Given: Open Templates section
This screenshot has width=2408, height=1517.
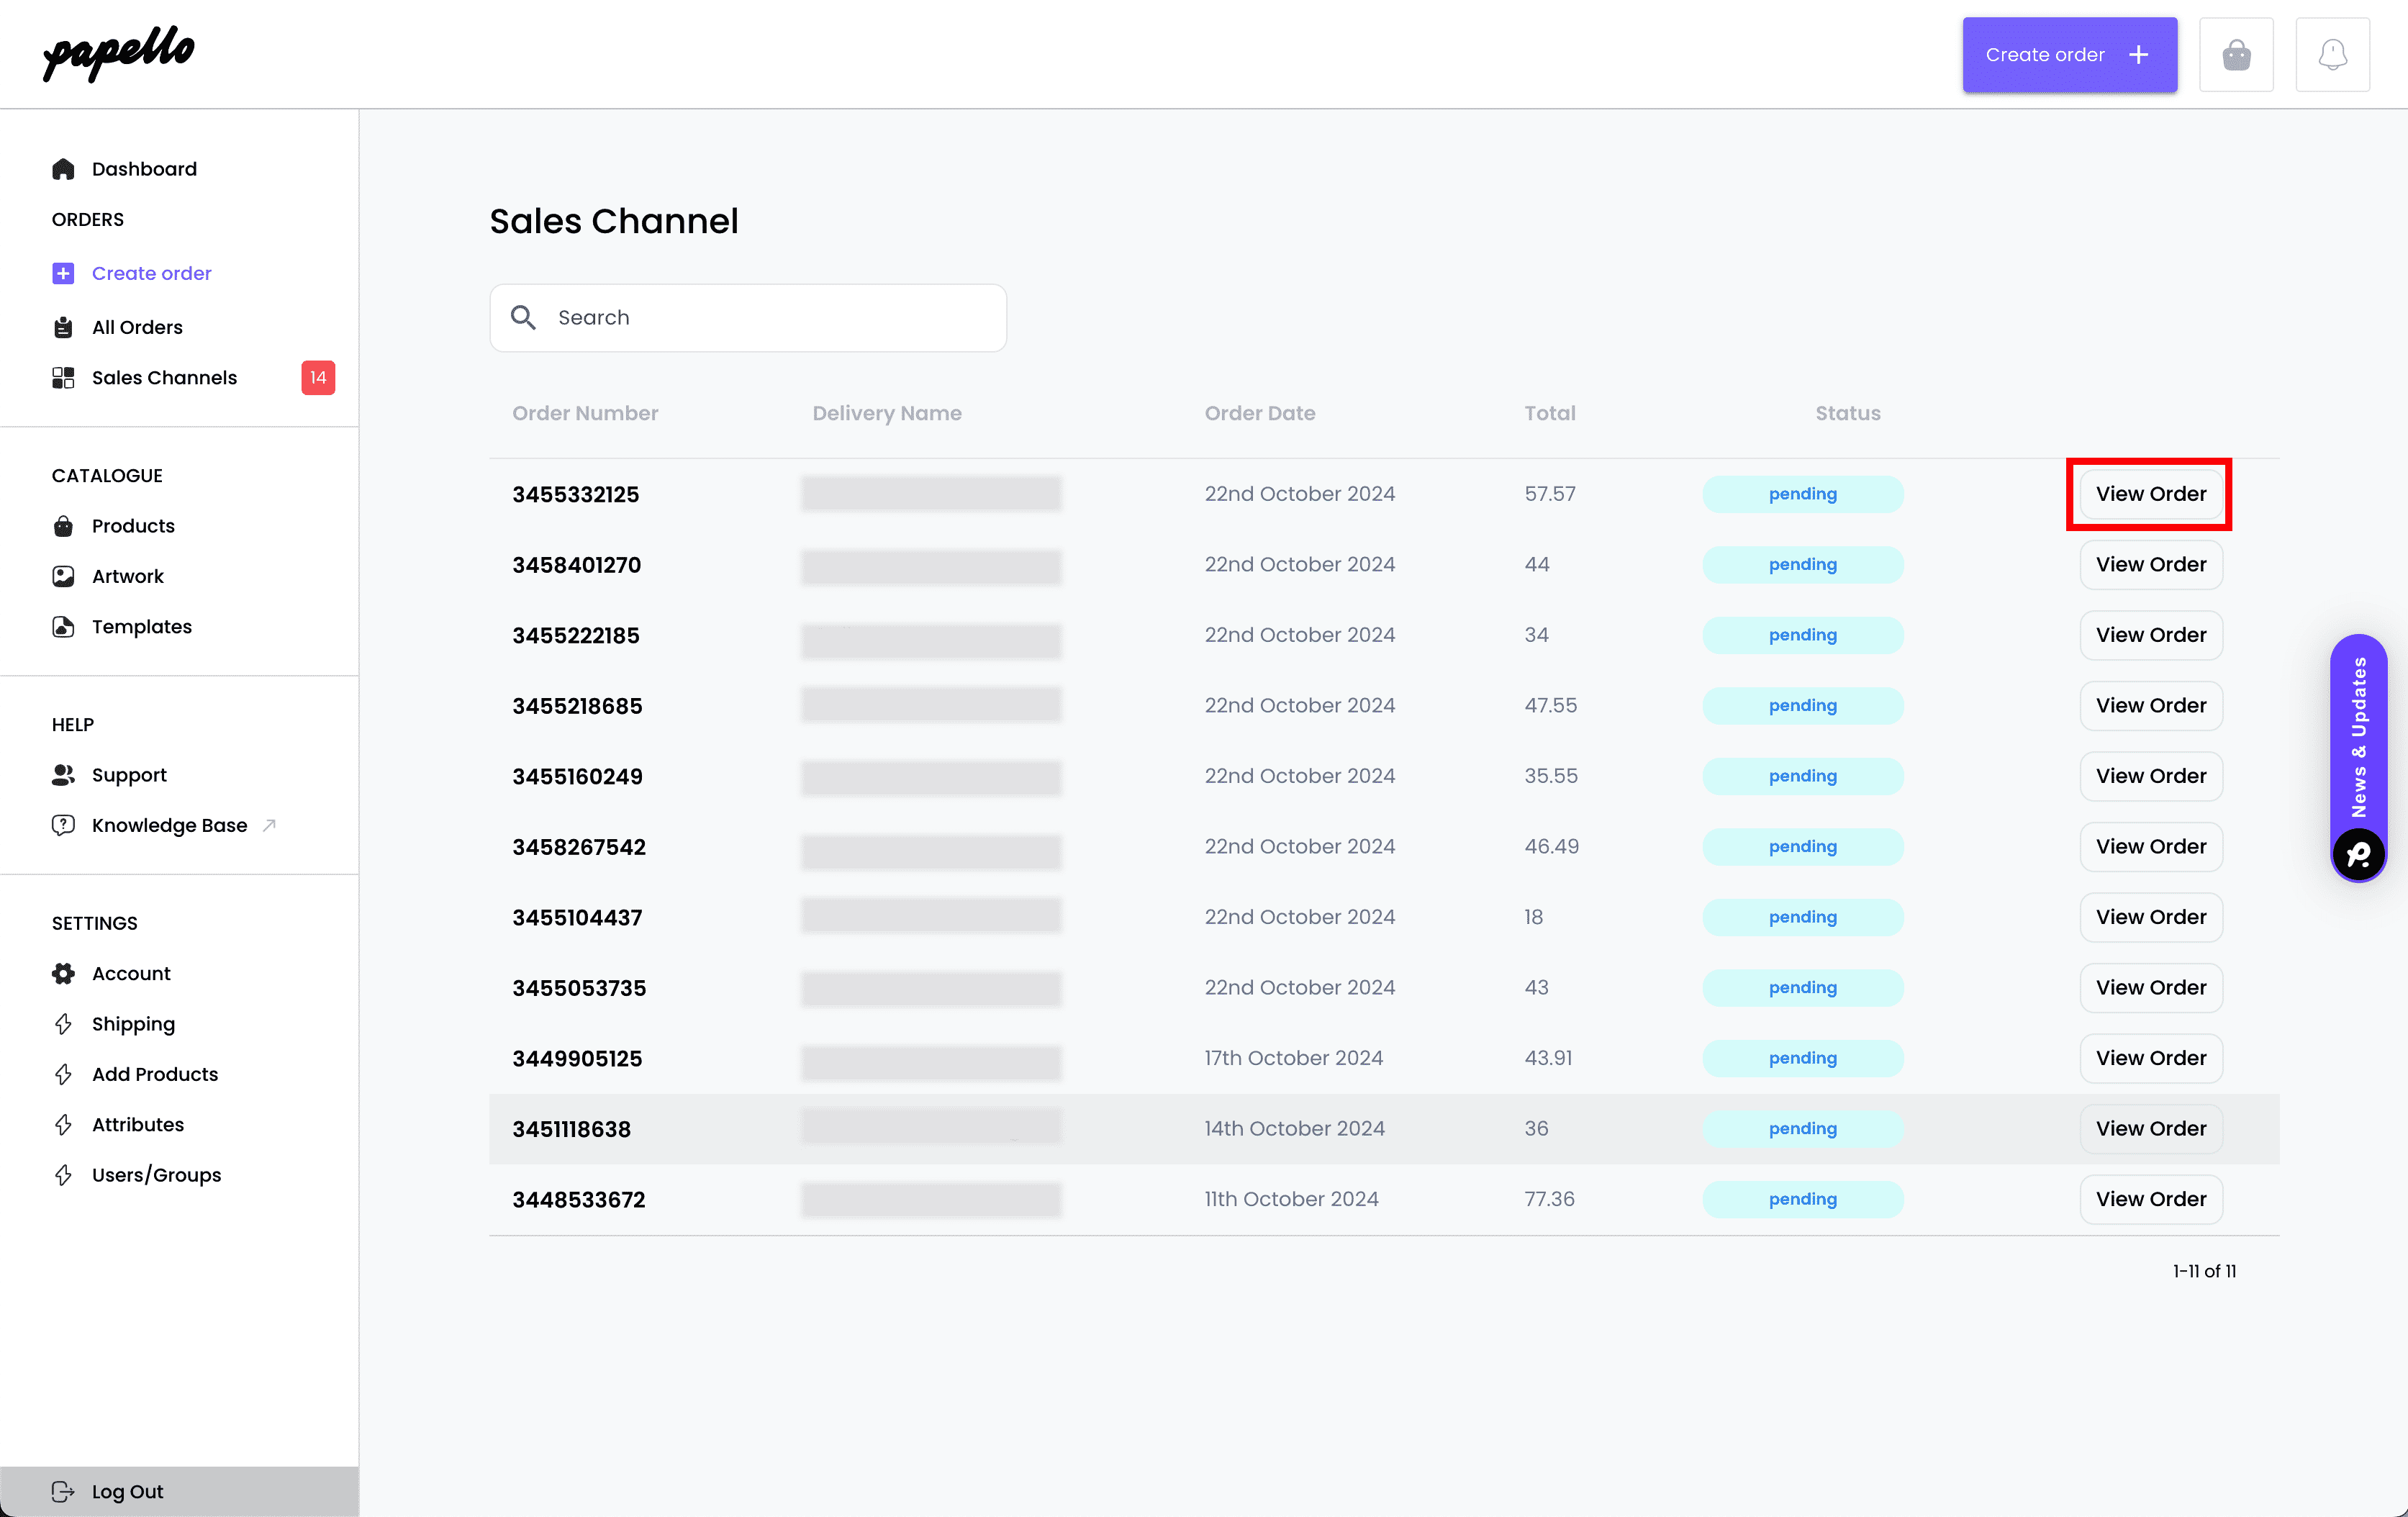Looking at the screenshot, I should (x=142, y=626).
